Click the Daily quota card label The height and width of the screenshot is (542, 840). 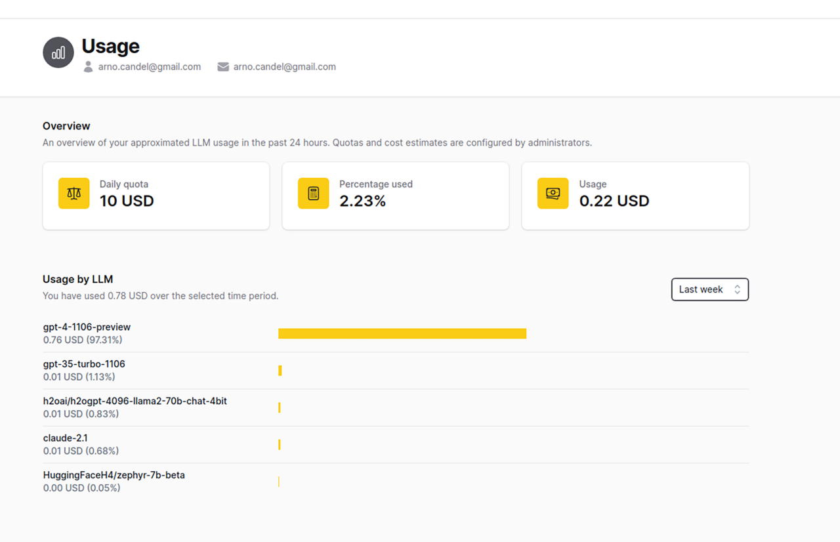pyautogui.click(x=124, y=184)
